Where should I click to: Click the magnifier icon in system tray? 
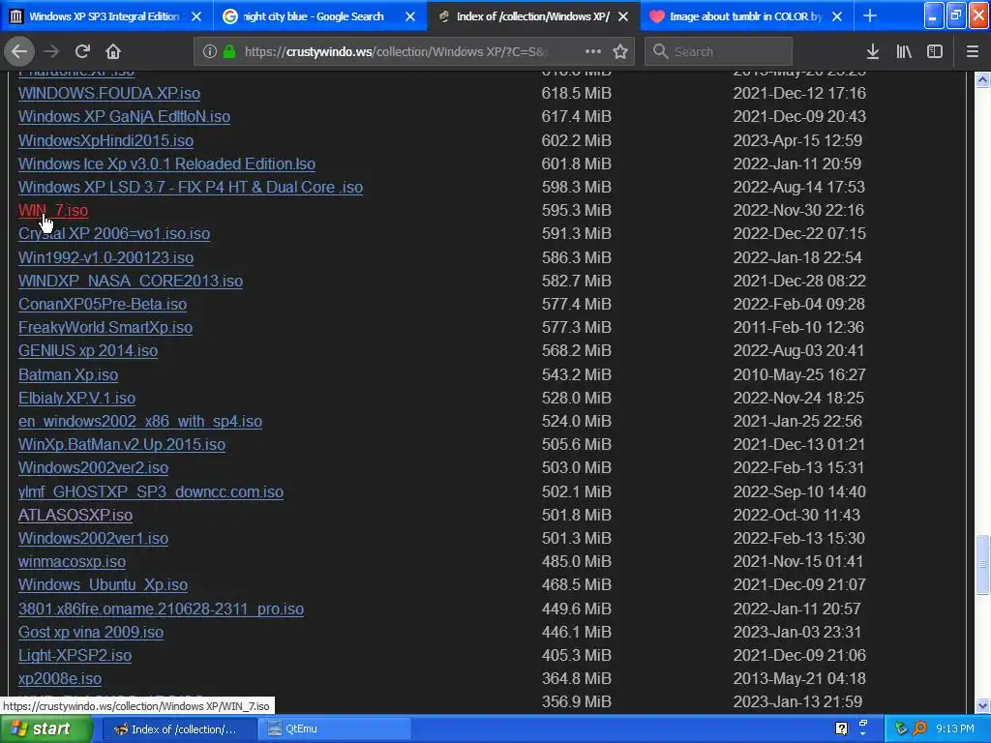click(x=919, y=729)
